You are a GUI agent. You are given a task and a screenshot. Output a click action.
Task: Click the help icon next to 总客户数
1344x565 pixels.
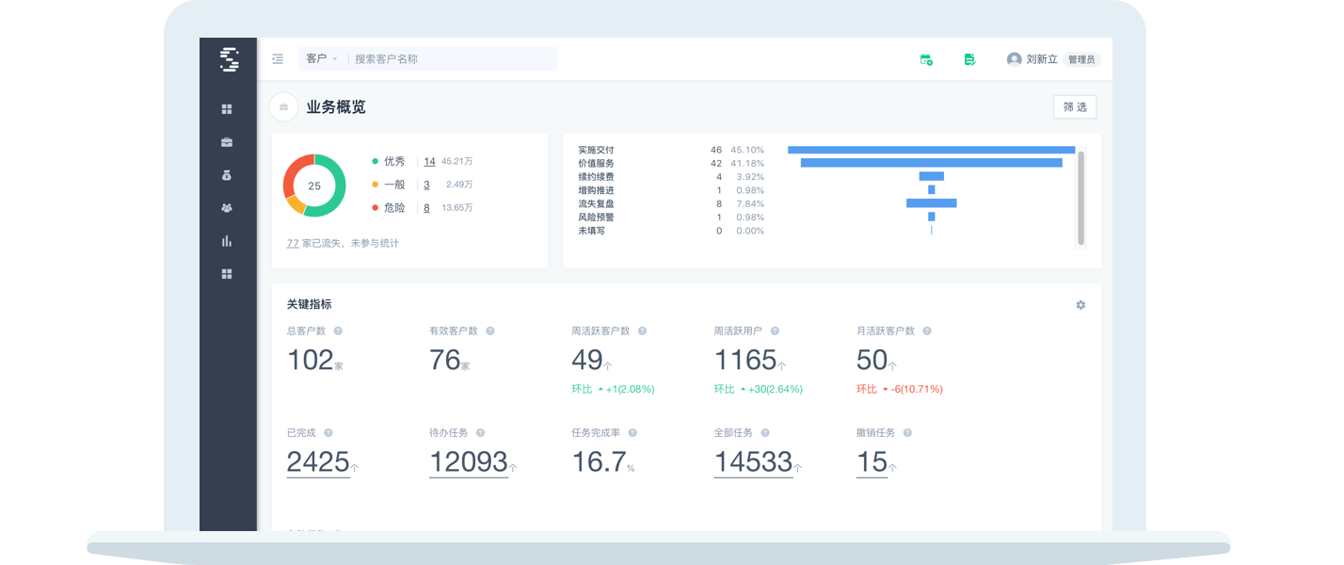pyautogui.click(x=338, y=331)
